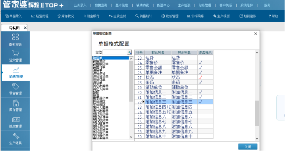Image resolution: width=285 pixels, height=151 pixels.
Task: Click down arrow of document list scrollbar
Action: click(x=131, y=137)
